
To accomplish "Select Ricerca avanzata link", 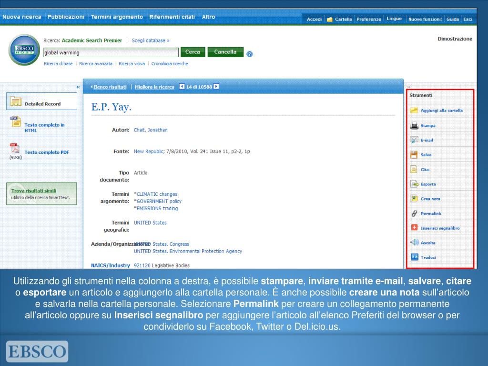I will [95, 63].
